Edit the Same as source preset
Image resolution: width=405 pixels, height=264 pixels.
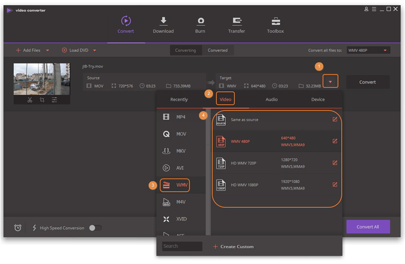pos(335,119)
